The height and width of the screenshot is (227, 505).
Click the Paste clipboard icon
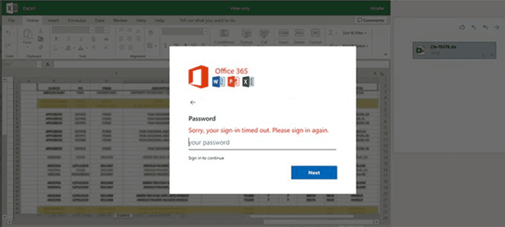[27, 34]
